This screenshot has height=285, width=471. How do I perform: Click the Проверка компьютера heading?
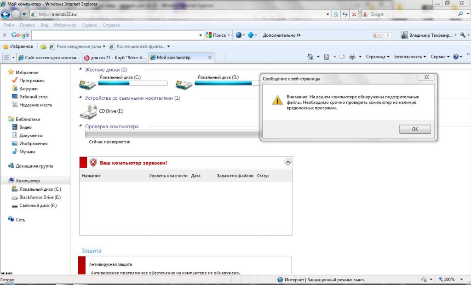click(x=112, y=126)
